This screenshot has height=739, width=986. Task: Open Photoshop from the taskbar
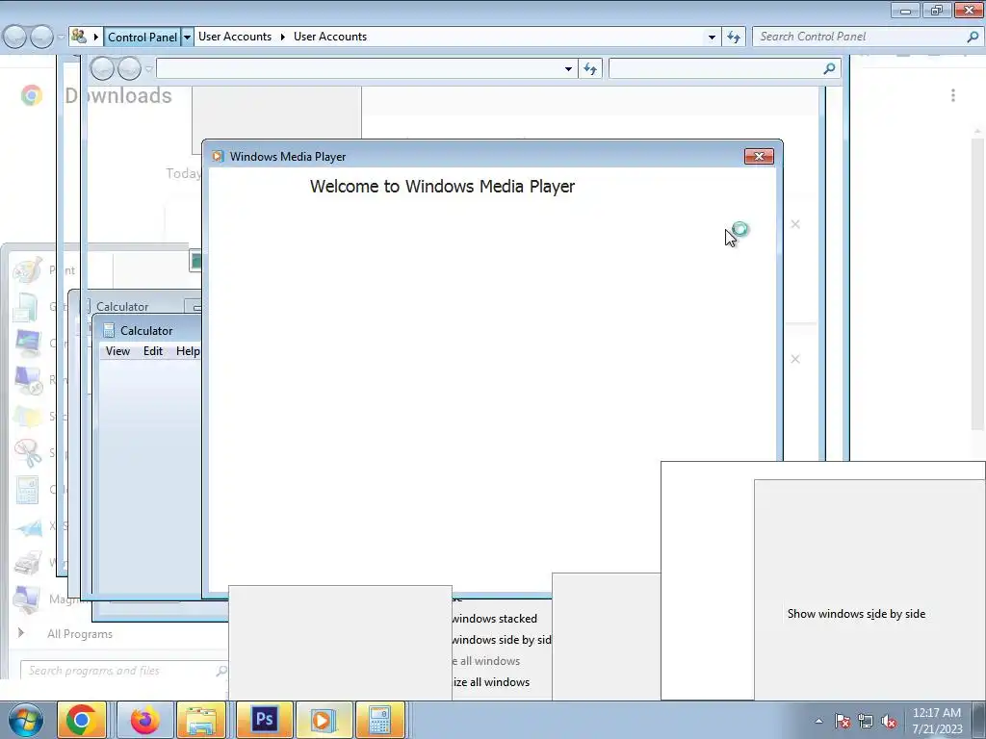coord(264,720)
